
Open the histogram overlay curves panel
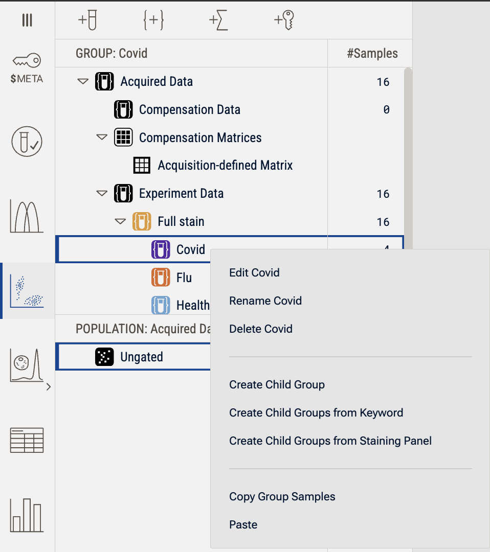[27, 216]
